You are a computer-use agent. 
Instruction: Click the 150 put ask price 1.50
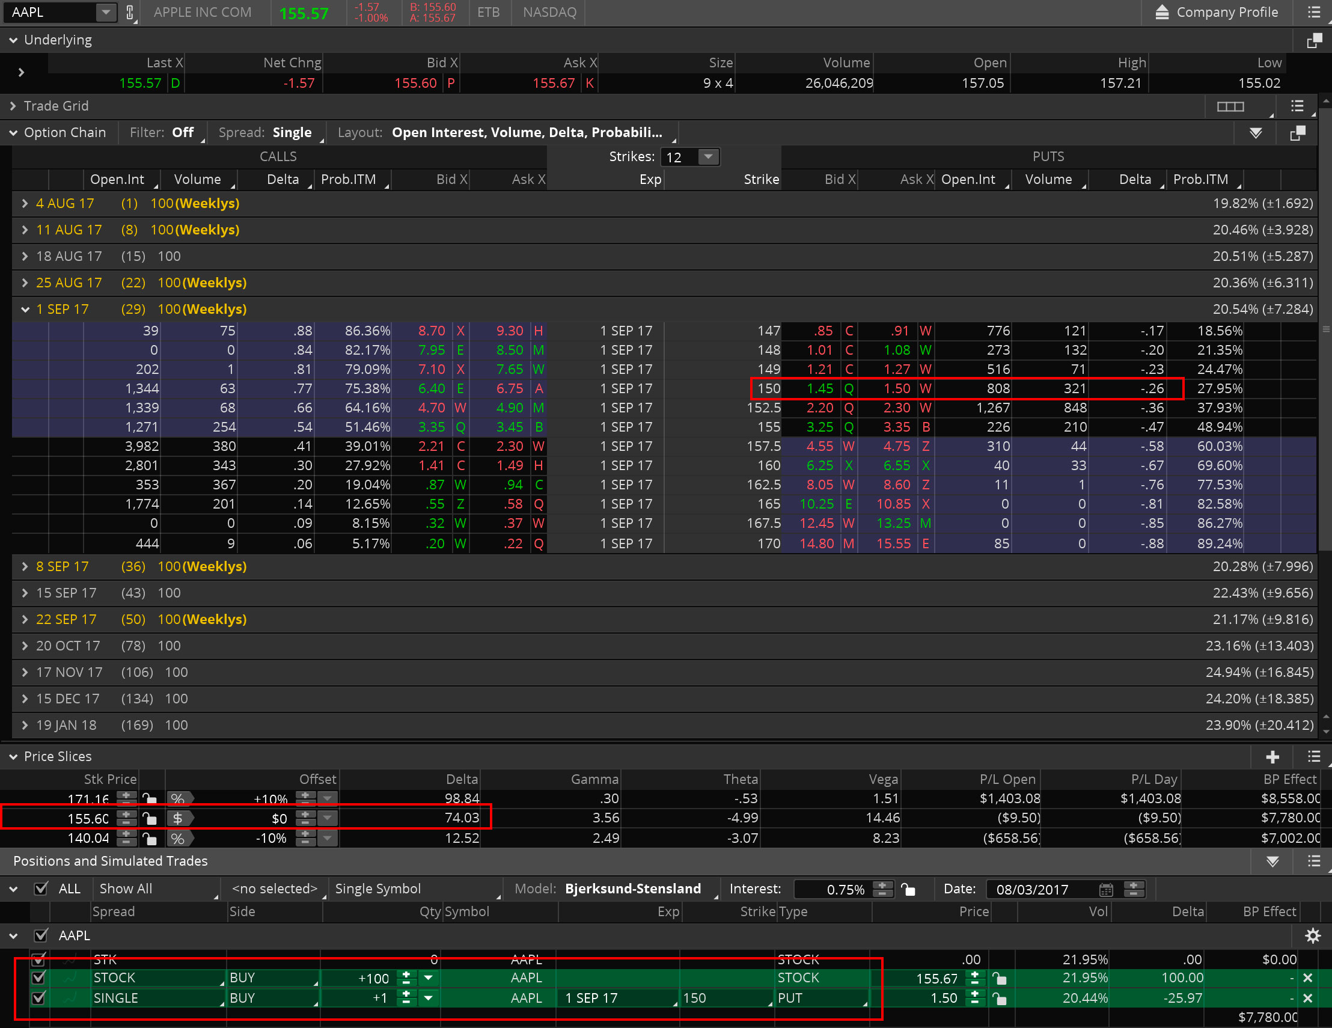(897, 388)
